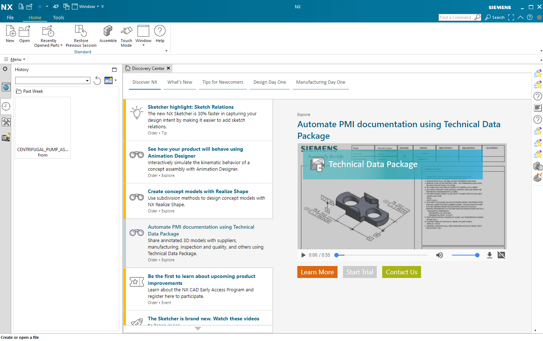Click the Open icon in the ribbon

point(24,34)
